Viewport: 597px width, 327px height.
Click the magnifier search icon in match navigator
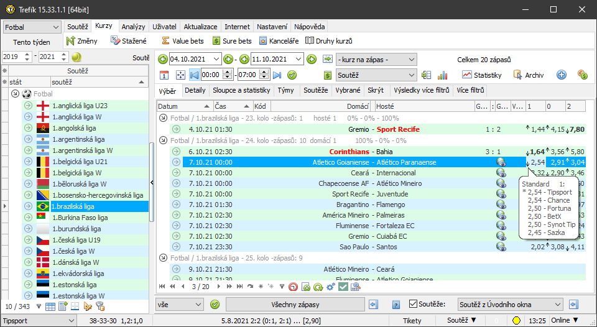coord(356,287)
